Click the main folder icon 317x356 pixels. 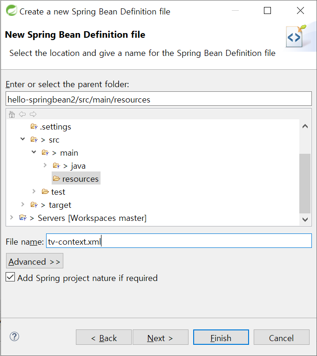(x=45, y=152)
